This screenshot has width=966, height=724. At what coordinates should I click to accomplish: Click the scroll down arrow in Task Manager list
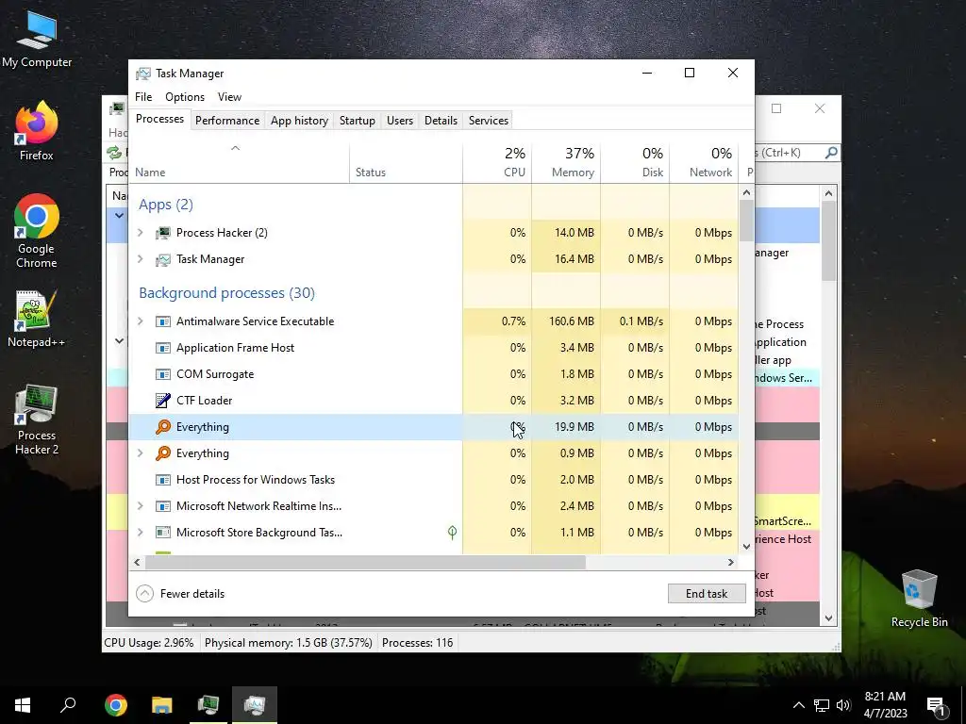click(x=746, y=546)
